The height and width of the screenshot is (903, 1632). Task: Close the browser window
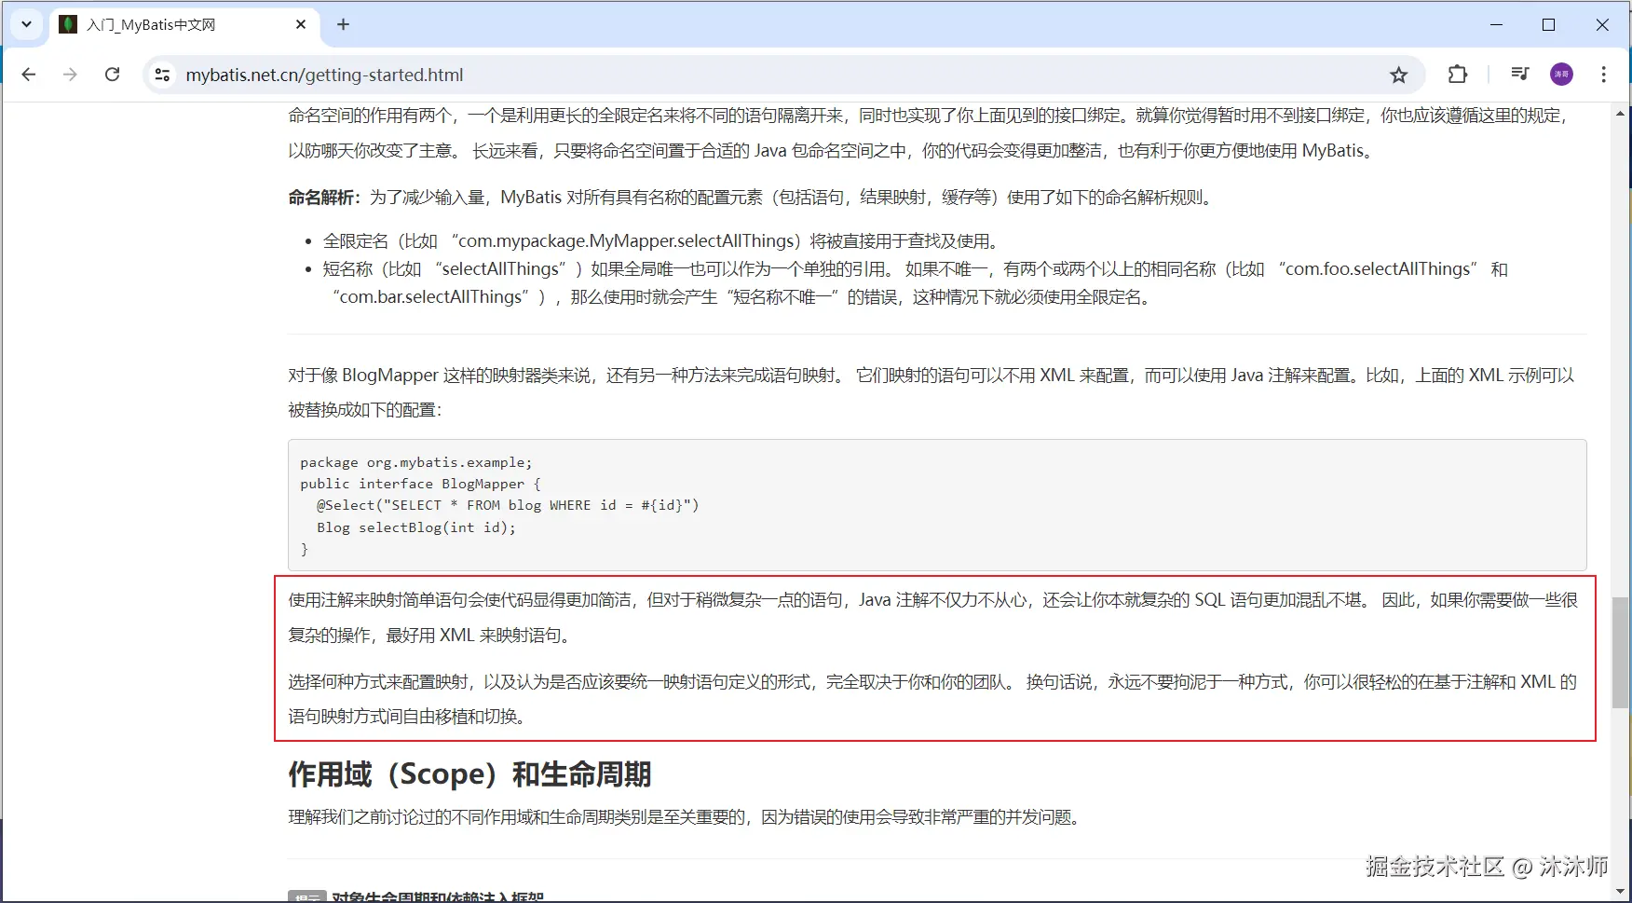pyautogui.click(x=1602, y=24)
